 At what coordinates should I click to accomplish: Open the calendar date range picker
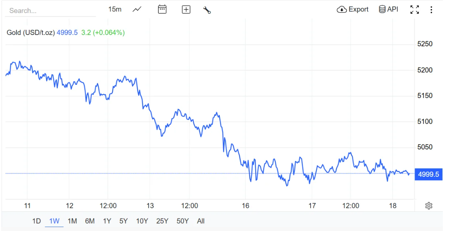coord(162,9)
